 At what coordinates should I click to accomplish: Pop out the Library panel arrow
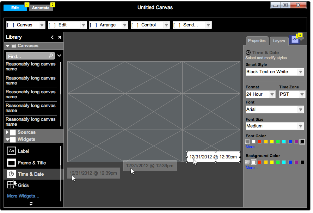point(60,37)
